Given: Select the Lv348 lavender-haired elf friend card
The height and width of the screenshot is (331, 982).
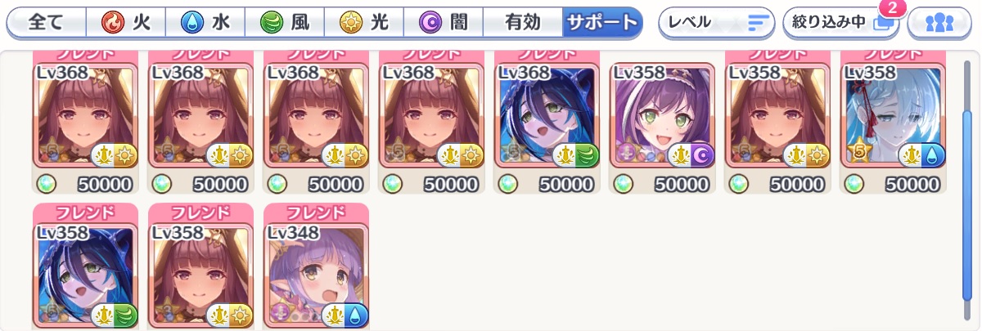Looking at the screenshot, I should click(316, 267).
